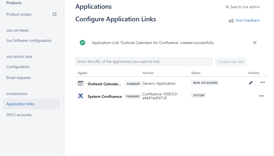Dismiss the success notification banner
This screenshot has width=274, height=156.
coord(255,43)
